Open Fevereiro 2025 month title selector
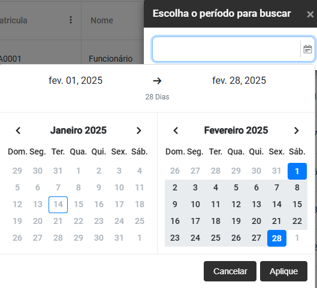Viewport: 317px width, 288px height. coord(236,131)
